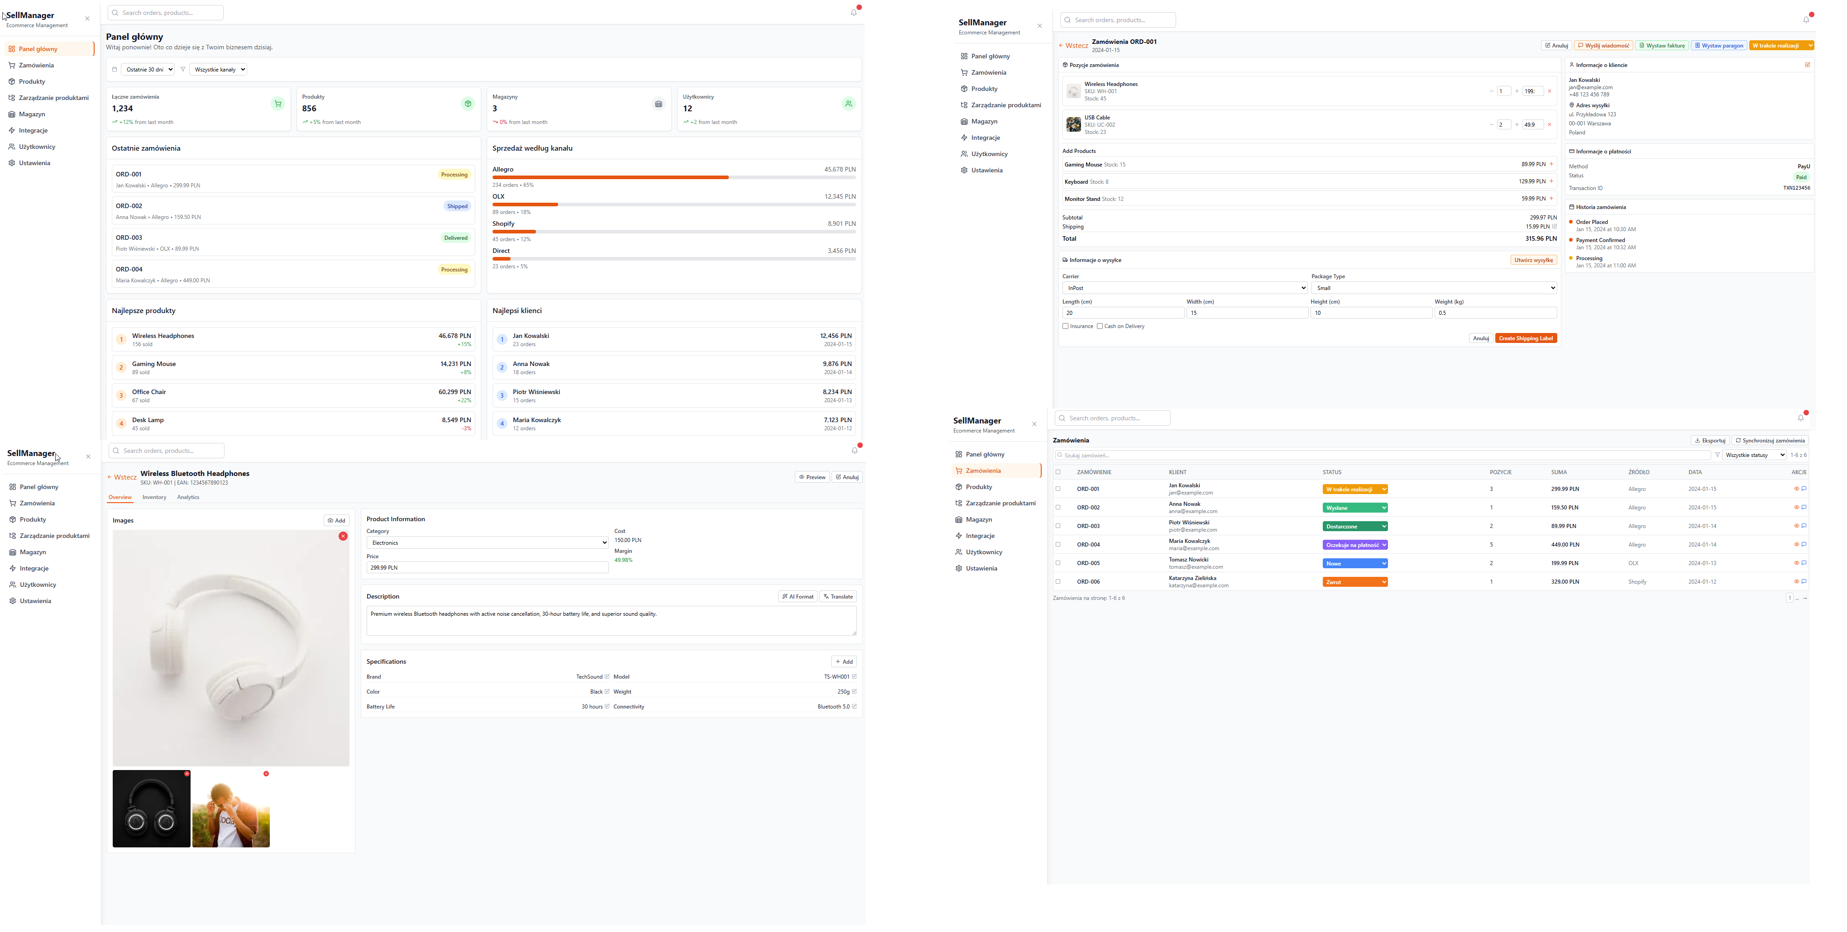Screen dimensions: 1847x932
Task: Open the Ostatnie 30 dni dropdown
Action: tap(148, 70)
